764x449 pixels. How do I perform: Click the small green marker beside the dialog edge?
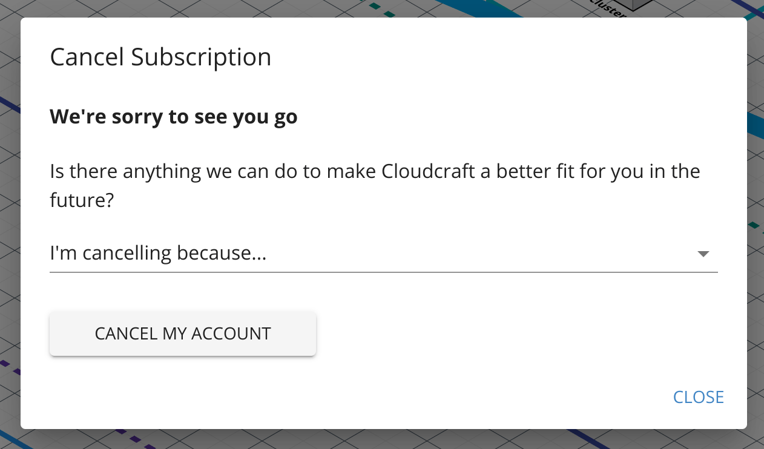[x=753, y=225]
